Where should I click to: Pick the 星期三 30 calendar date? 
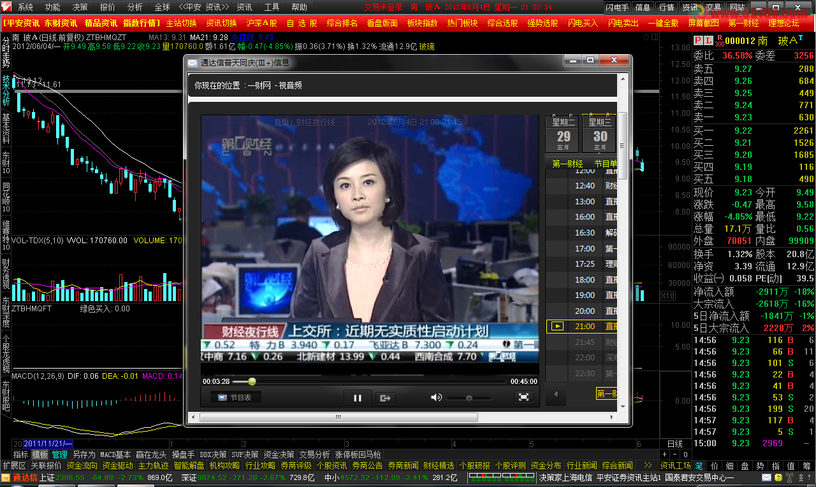(x=600, y=132)
